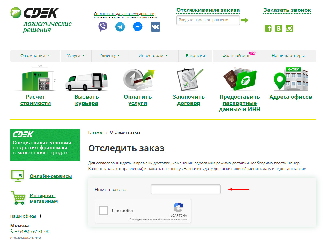Screen dimensions: 334x244
Task: Open the "Вакансии" menu item
Action: 195,56
